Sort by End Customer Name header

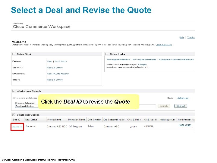coord(114,120)
